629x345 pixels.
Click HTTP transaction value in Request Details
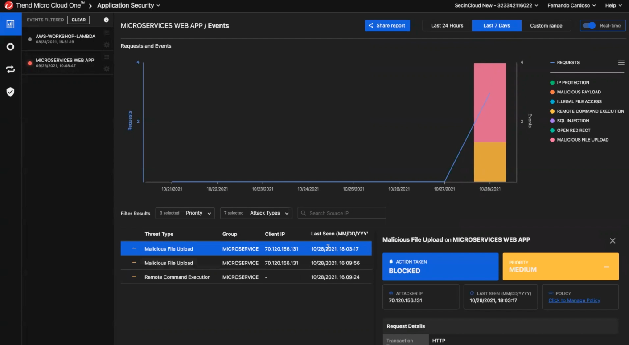click(439, 341)
